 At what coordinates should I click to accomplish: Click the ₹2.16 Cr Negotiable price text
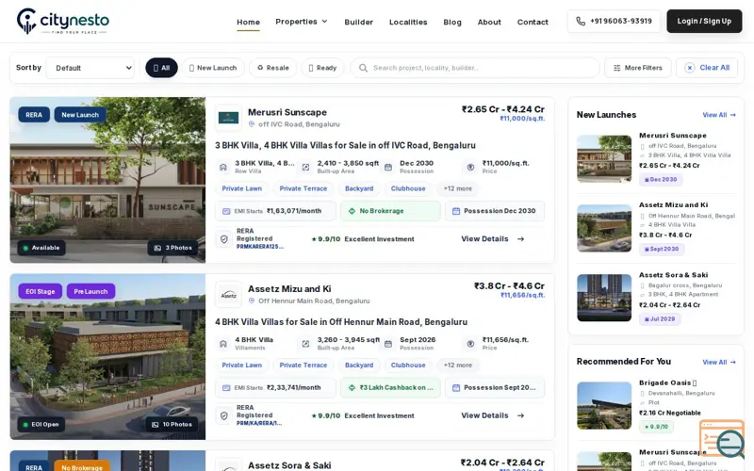[669, 413]
